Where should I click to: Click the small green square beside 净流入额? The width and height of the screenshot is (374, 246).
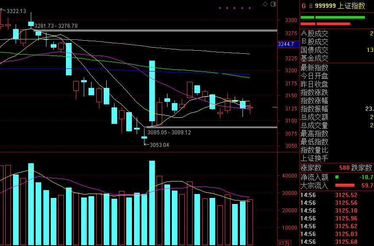coord(337,177)
